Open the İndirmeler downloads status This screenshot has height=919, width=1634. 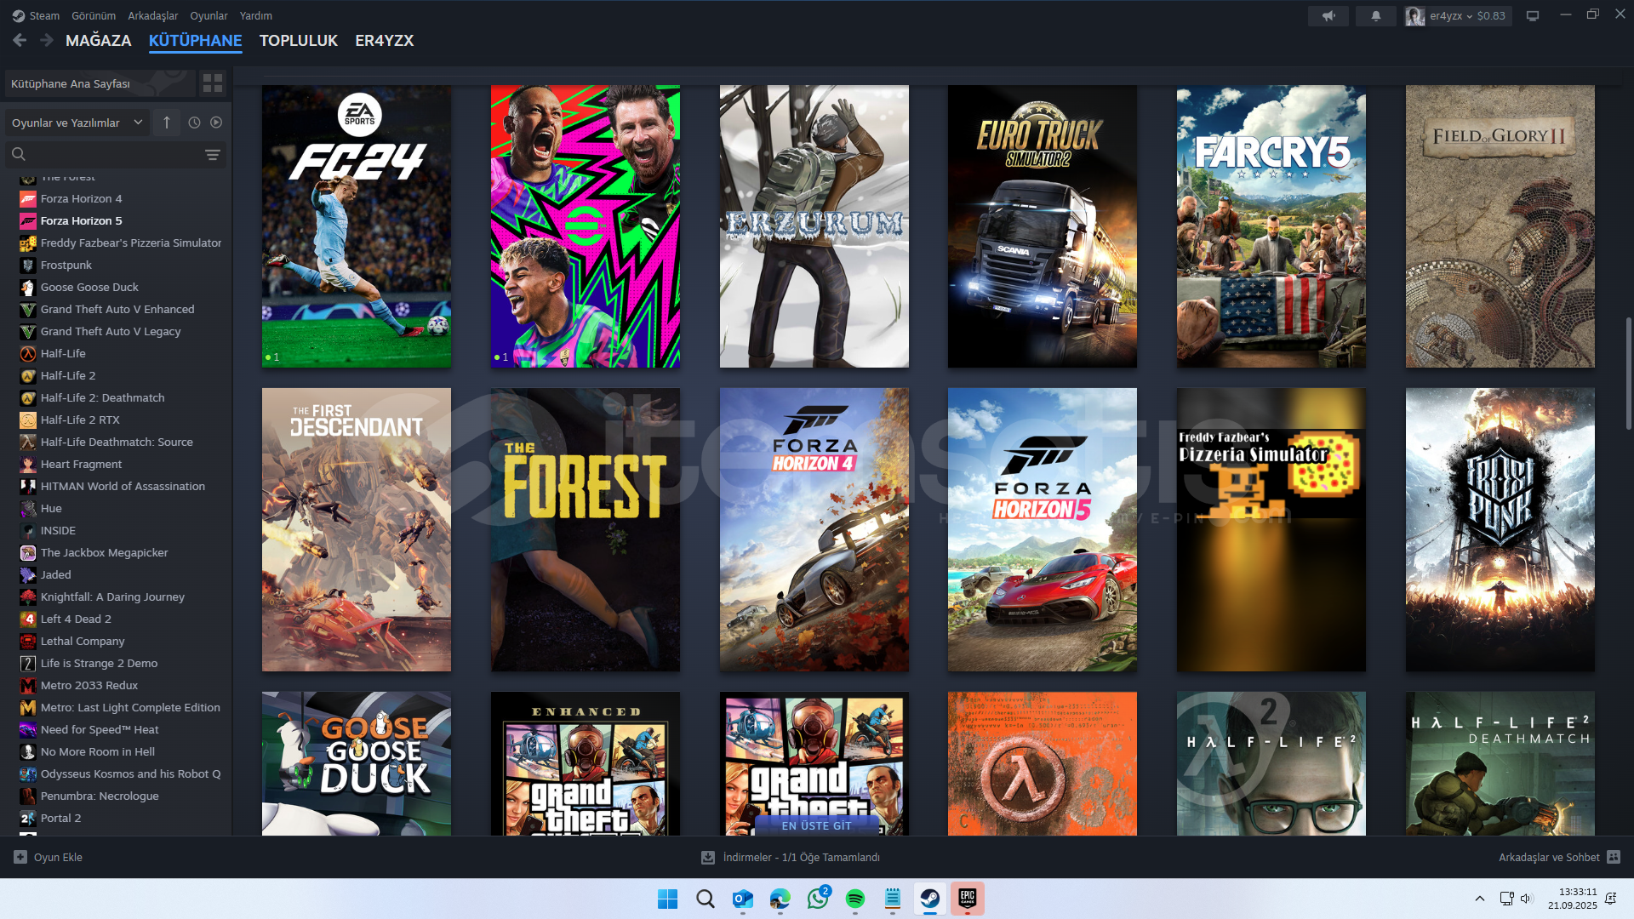point(791,857)
